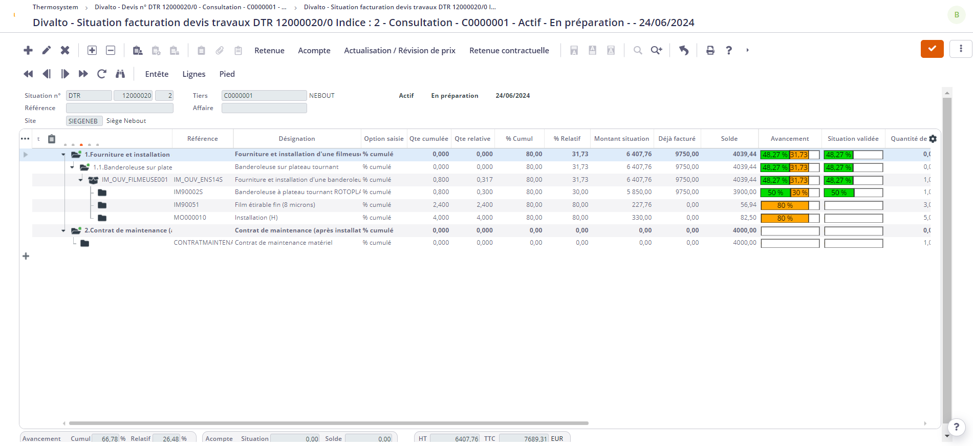Go to last record with double-forward arrow
The height and width of the screenshot is (446, 973).
[x=83, y=74]
